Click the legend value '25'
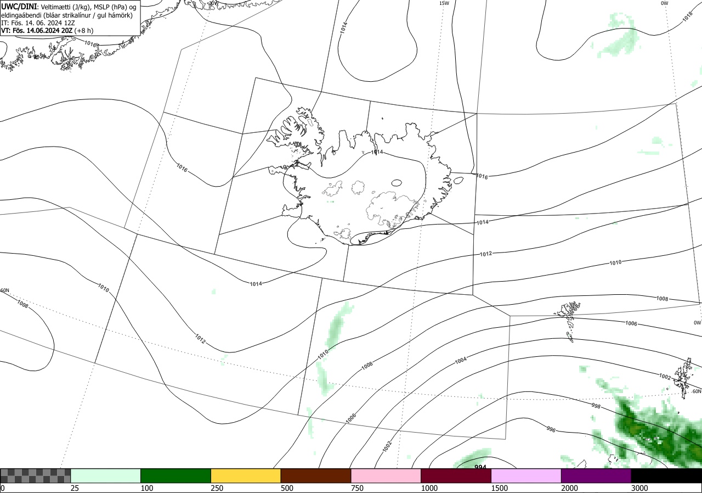The height and width of the screenshot is (493, 702). pos(75,488)
